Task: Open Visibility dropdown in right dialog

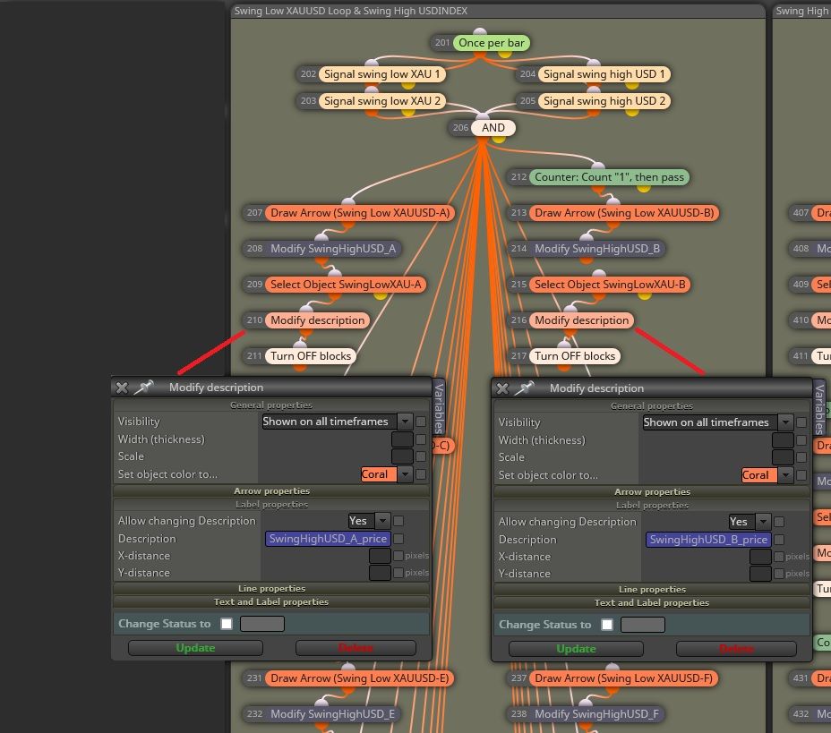Action: coord(785,422)
